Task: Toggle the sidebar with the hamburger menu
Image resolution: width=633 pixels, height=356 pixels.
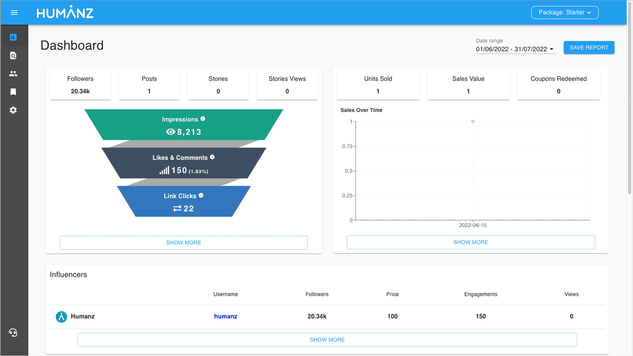Action: click(14, 12)
